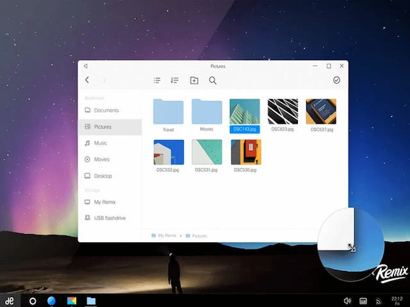Click the volume icon in system tray
This screenshot has width=410, height=307.
pyautogui.click(x=347, y=301)
